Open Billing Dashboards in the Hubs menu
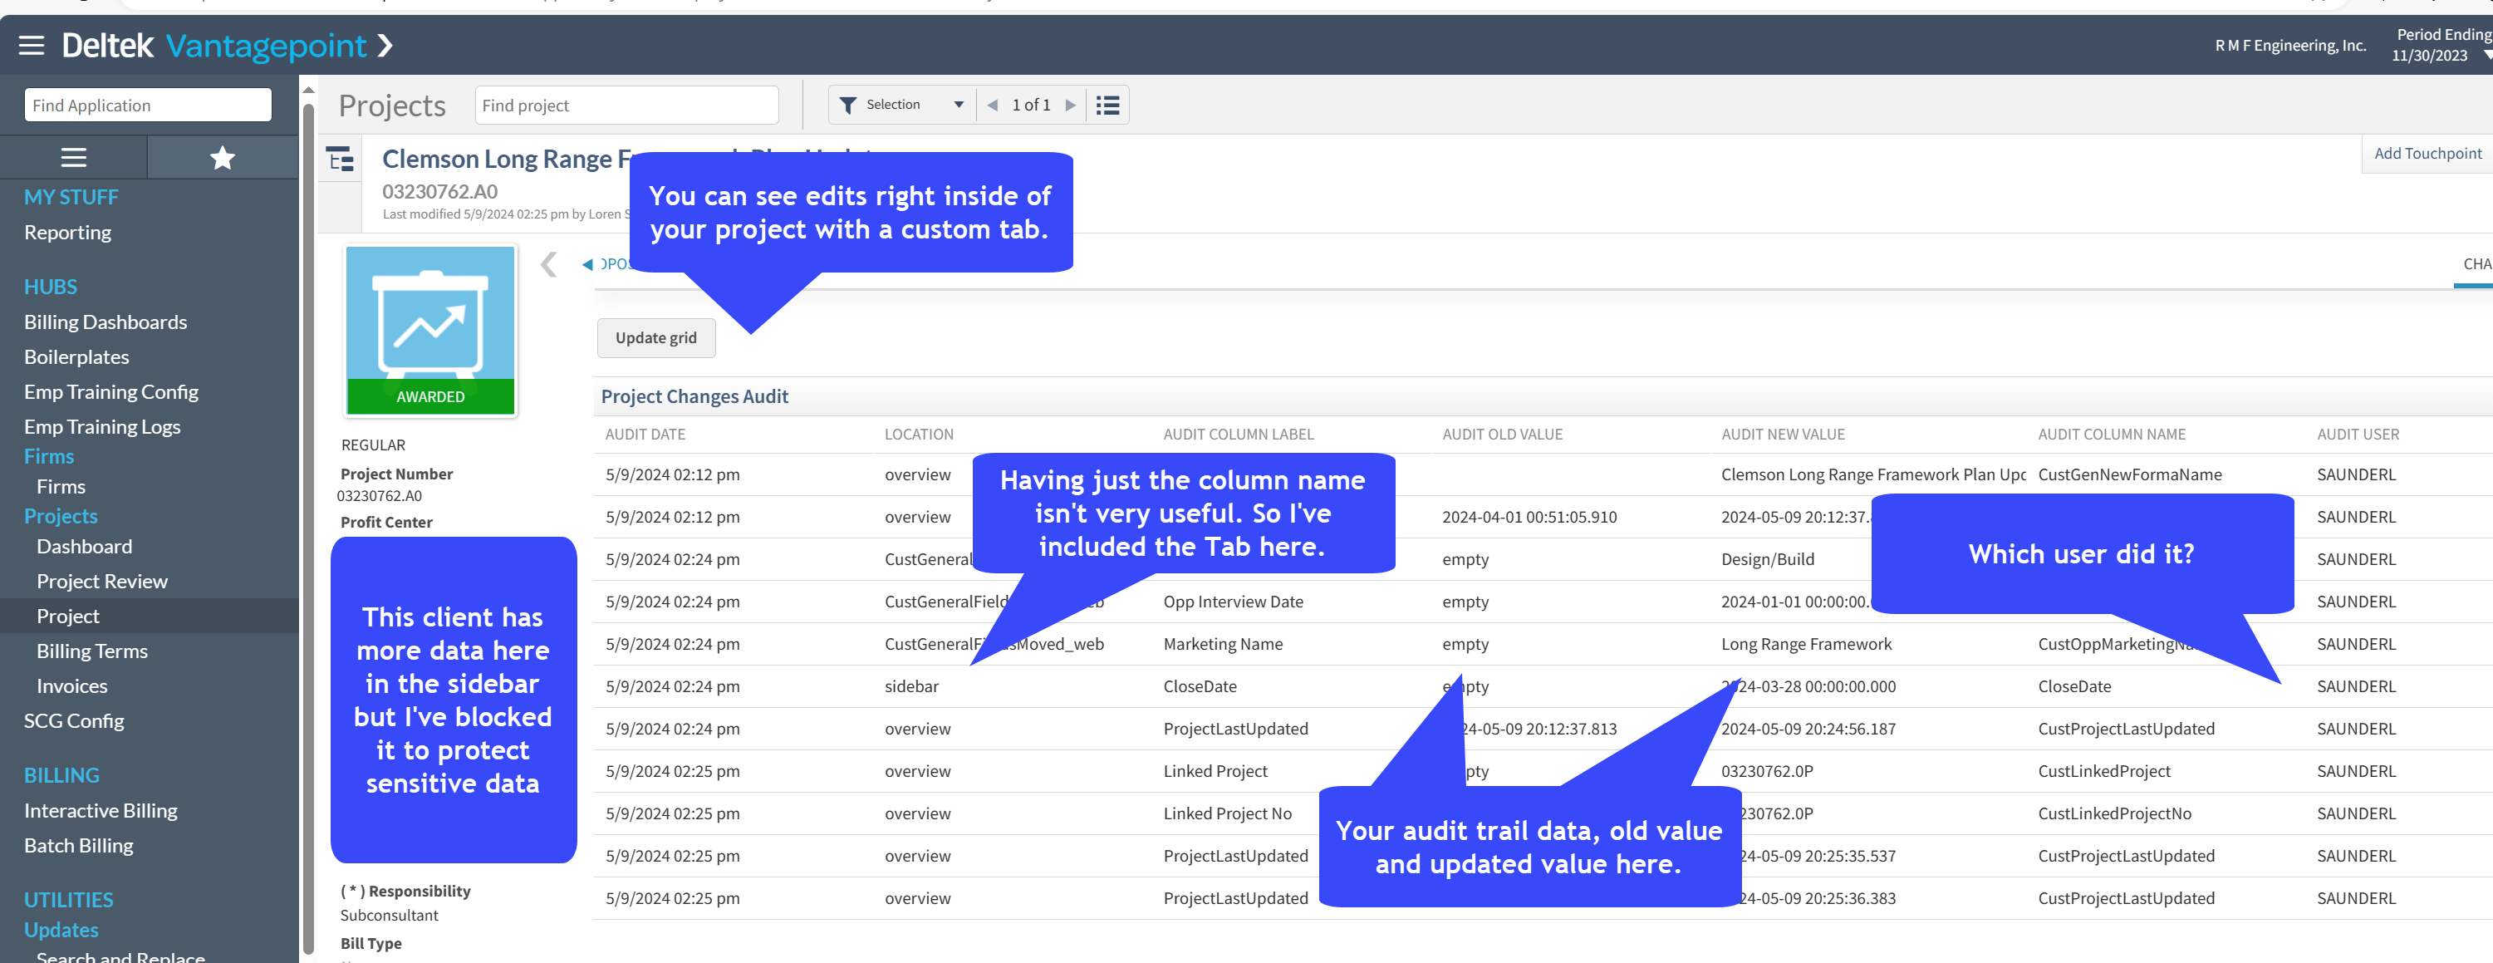2493x963 pixels. (106, 322)
